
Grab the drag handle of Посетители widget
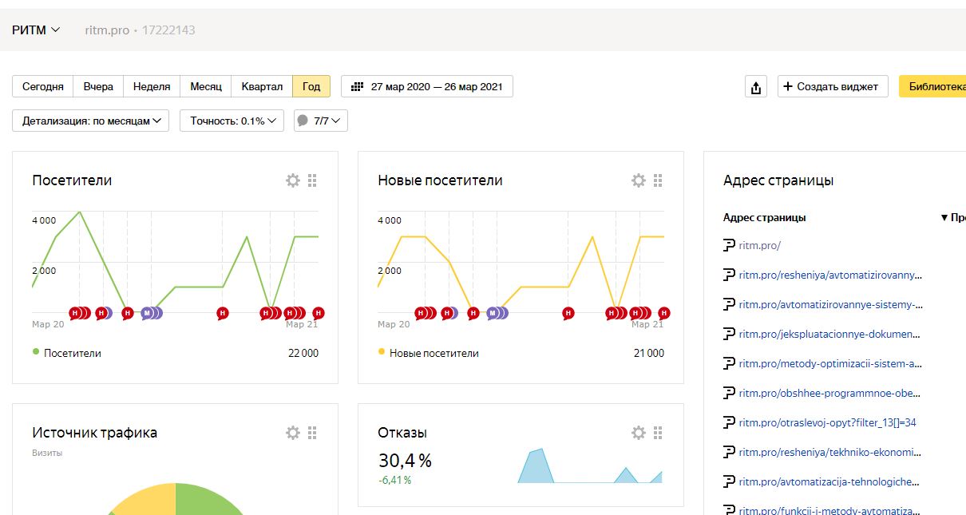click(x=312, y=180)
